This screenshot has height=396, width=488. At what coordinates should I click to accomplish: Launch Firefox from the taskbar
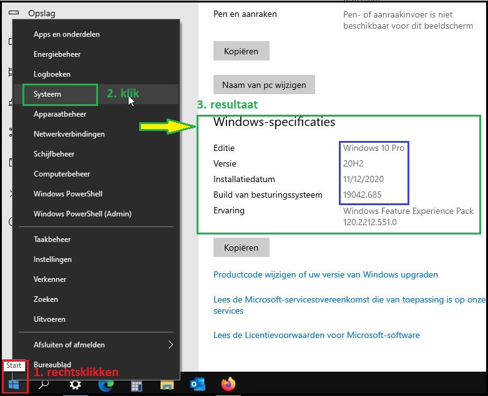tap(228, 384)
